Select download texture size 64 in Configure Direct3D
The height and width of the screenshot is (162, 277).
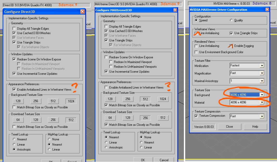pyautogui.click(x=18, y=120)
